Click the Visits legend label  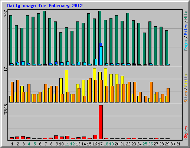coord(186,80)
